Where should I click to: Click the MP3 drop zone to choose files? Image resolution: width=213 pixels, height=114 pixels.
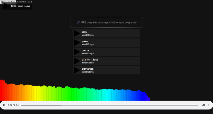[106, 22]
